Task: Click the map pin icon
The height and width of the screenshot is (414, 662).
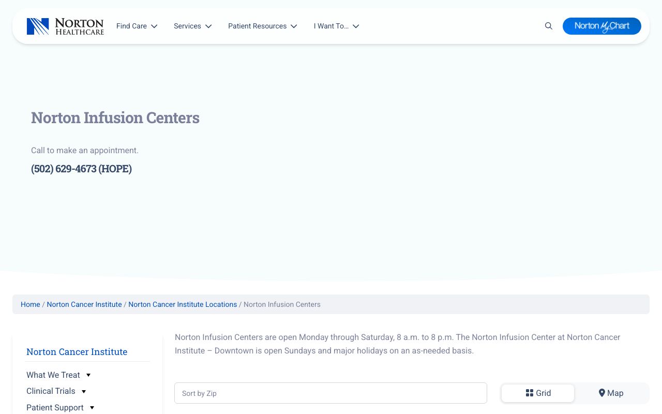Action: pos(601,393)
